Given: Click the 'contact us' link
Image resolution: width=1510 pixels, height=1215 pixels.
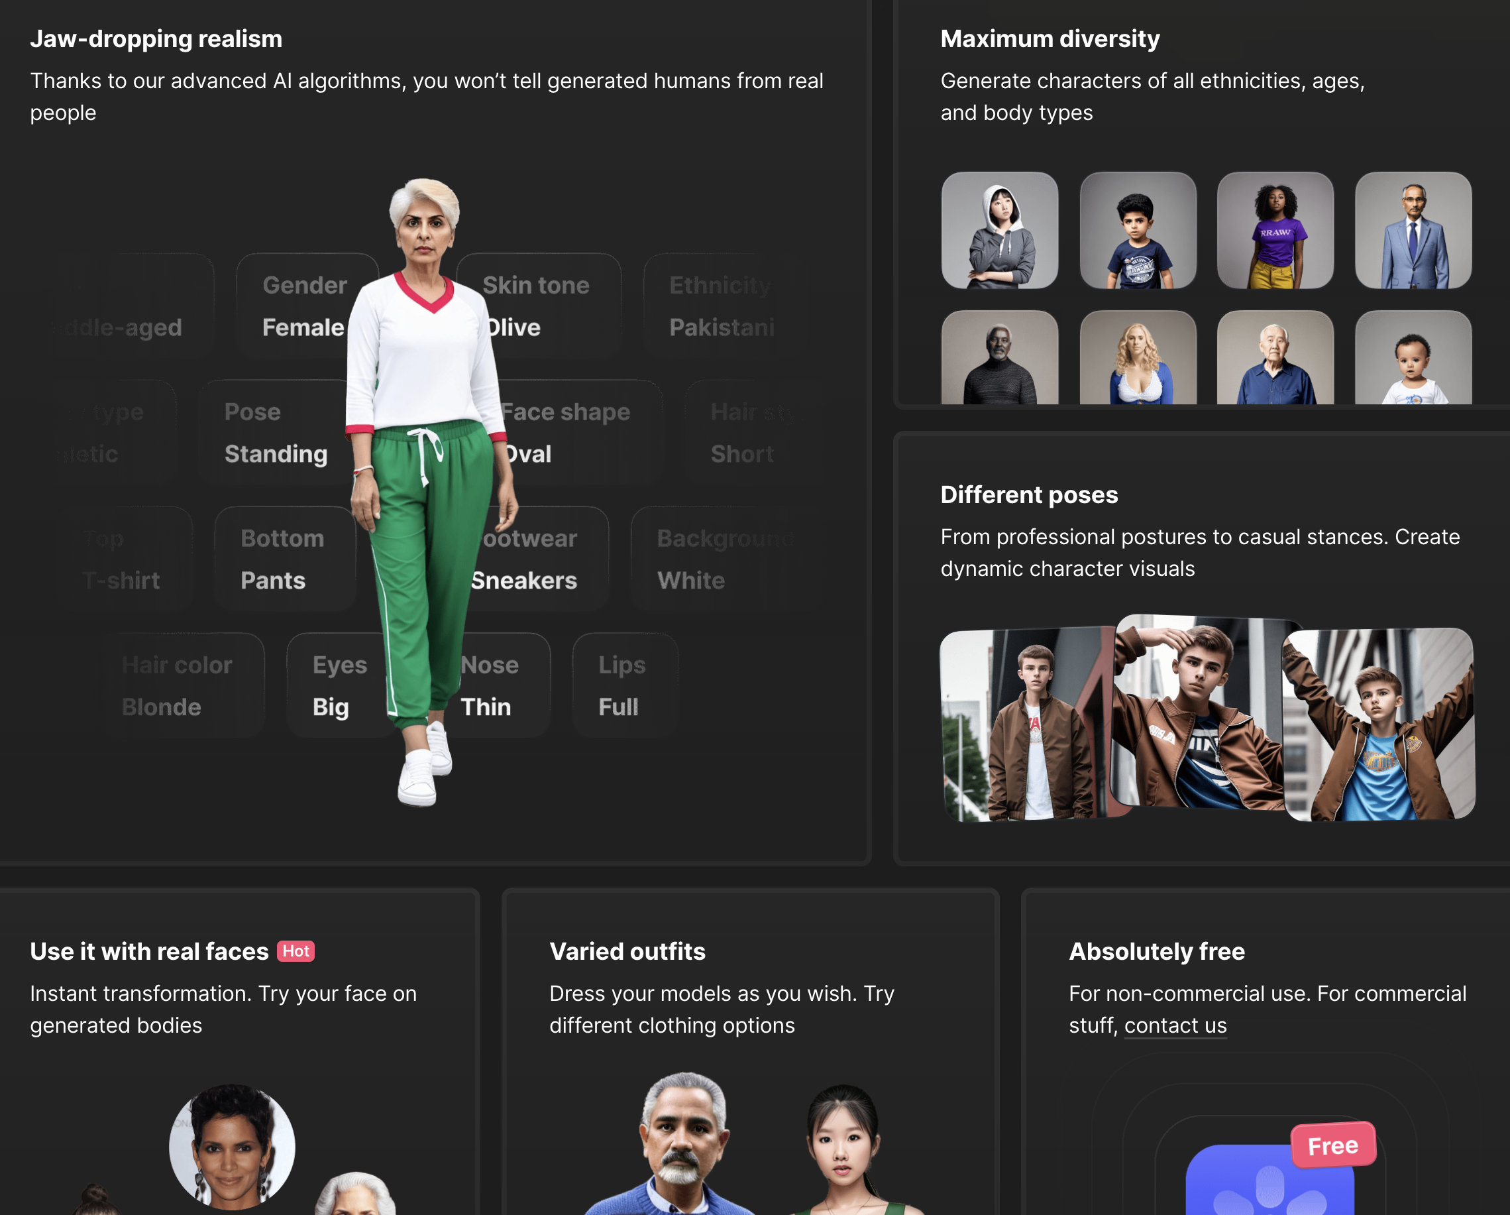Looking at the screenshot, I should [x=1175, y=1025].
